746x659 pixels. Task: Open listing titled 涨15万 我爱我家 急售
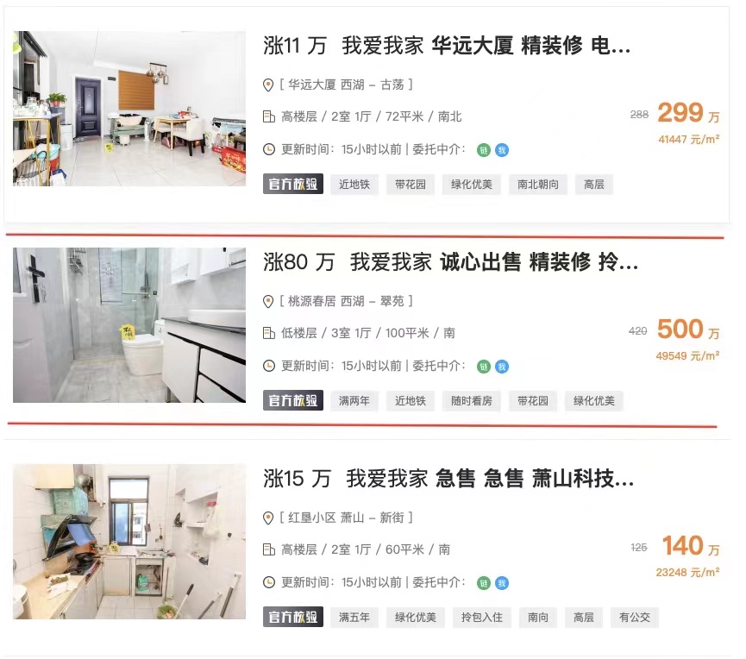coord(448,479)
